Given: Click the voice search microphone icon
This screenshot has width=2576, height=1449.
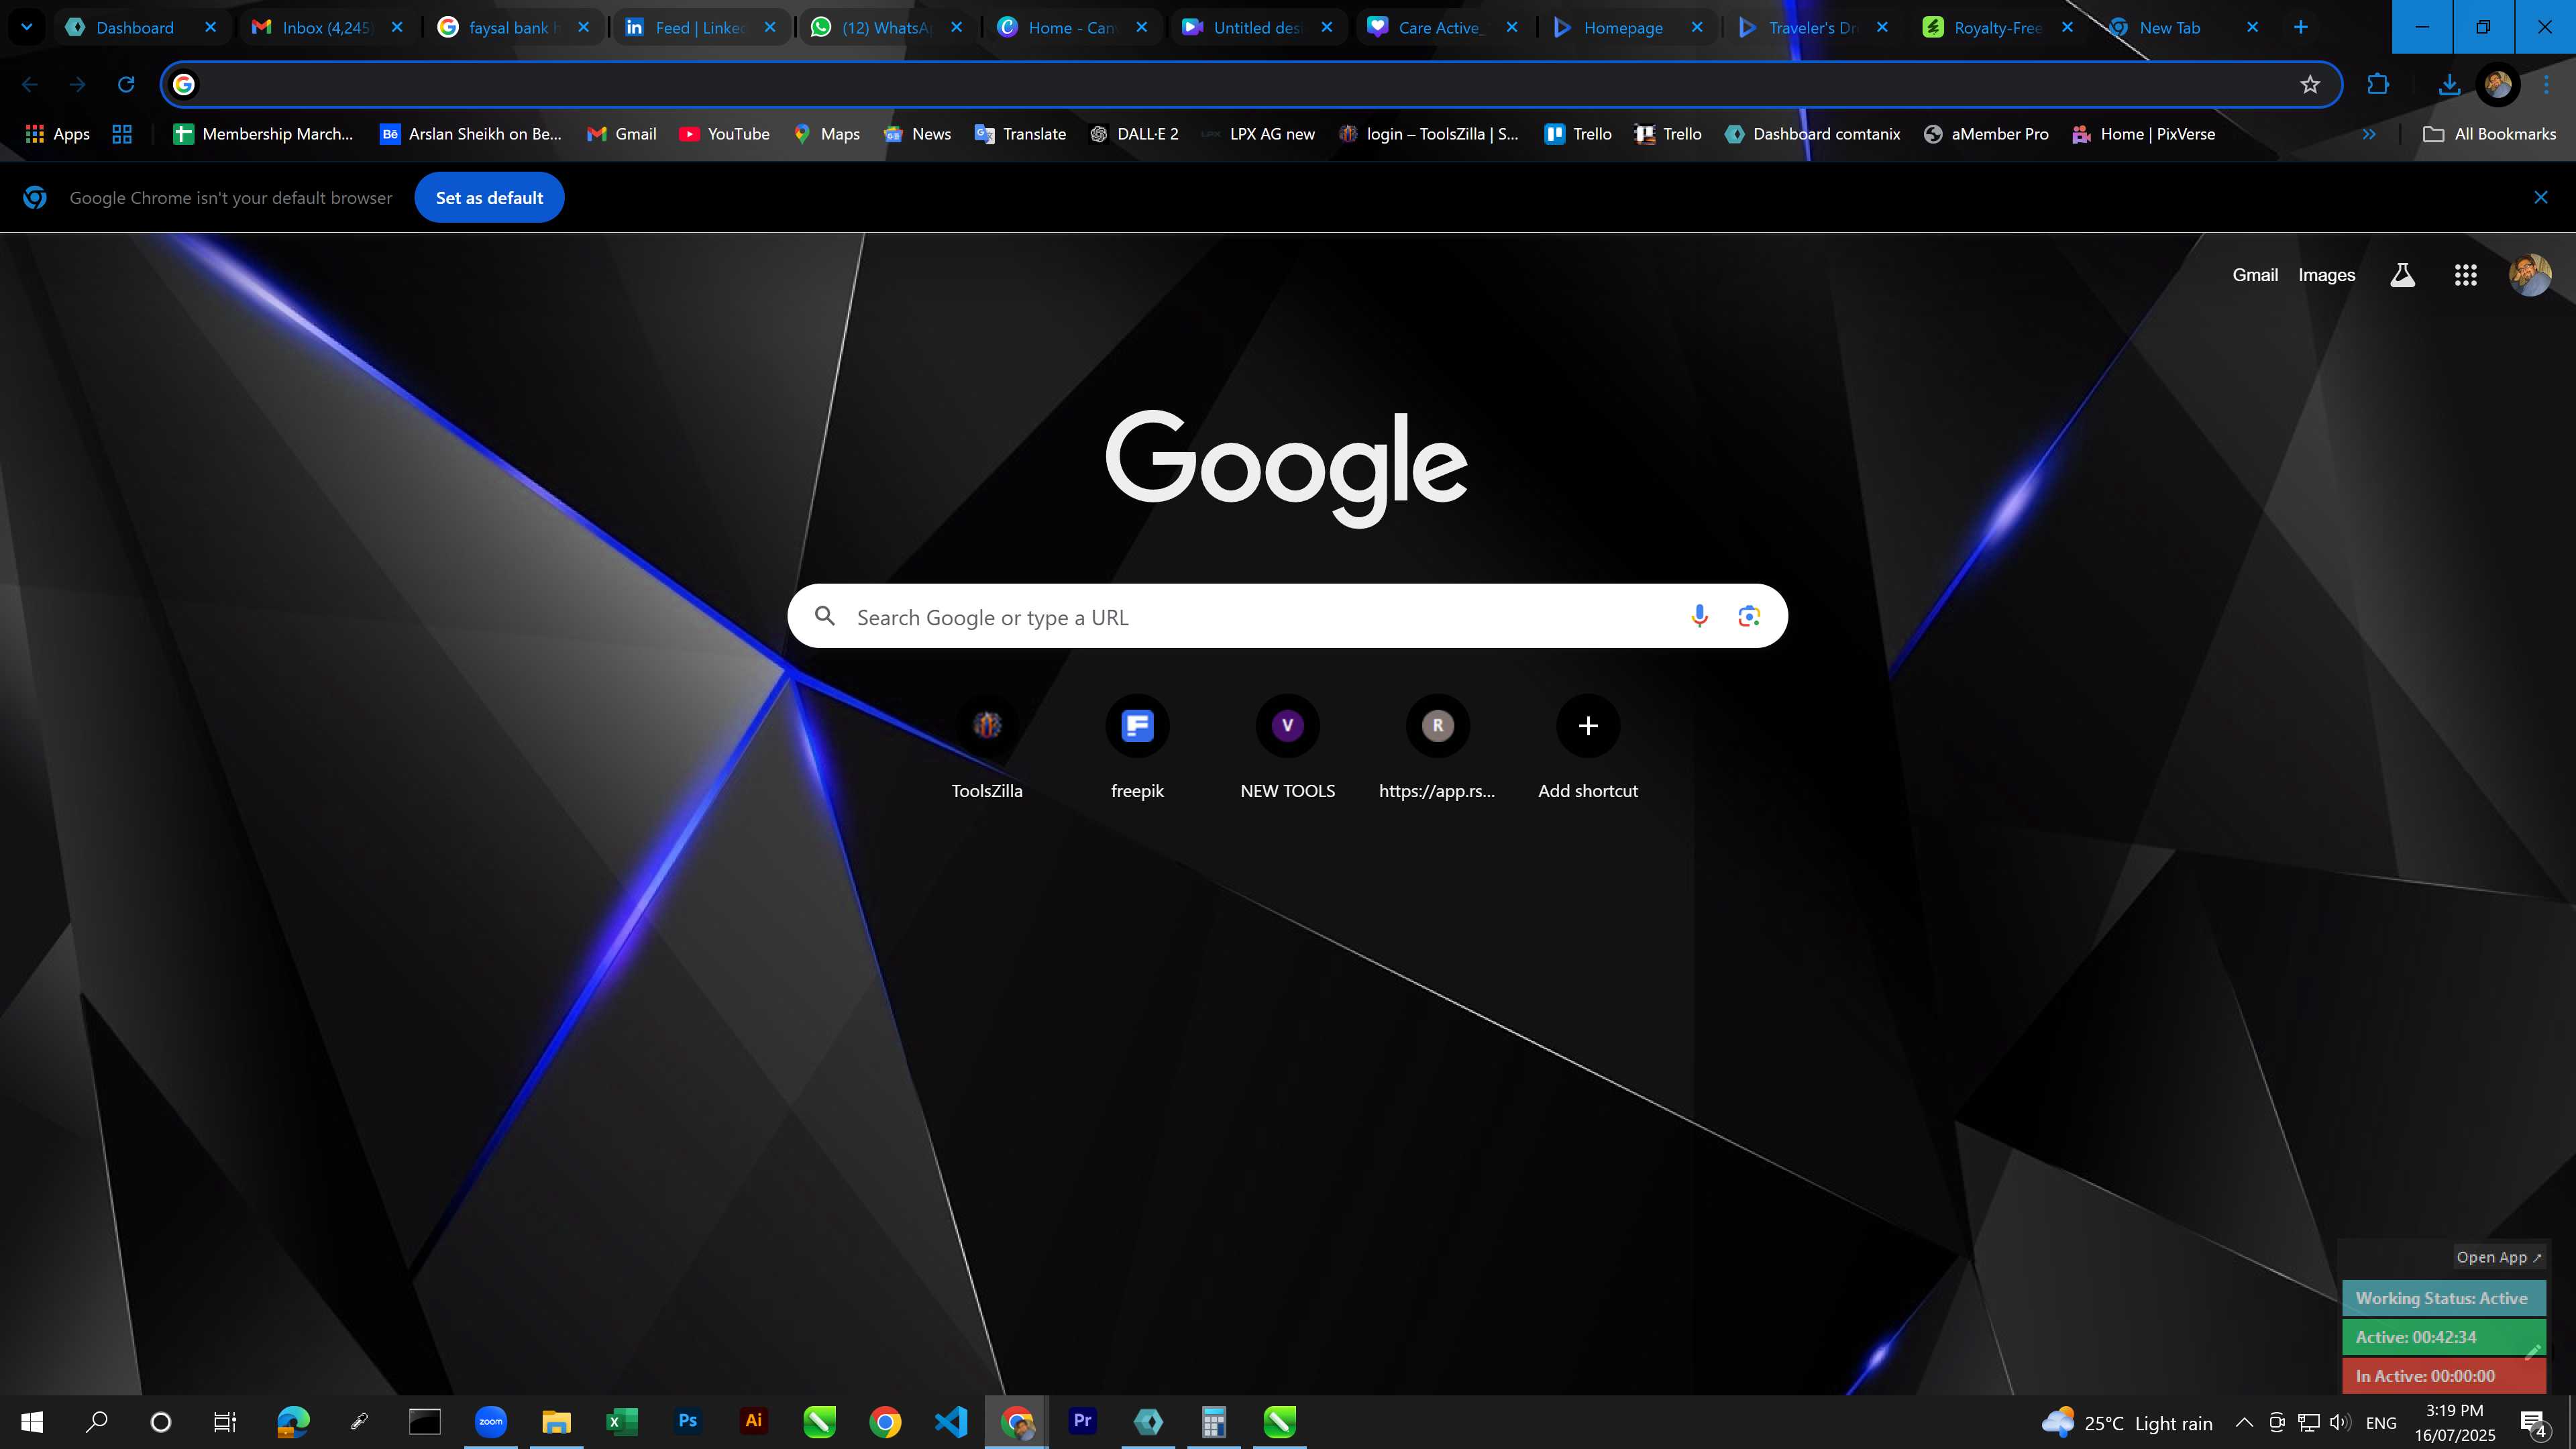Looking at the screenshot, I should point(1699,616).
